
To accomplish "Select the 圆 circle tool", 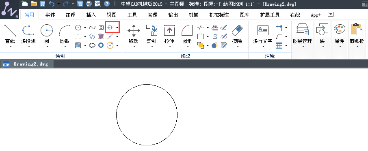I will point(47,34).
